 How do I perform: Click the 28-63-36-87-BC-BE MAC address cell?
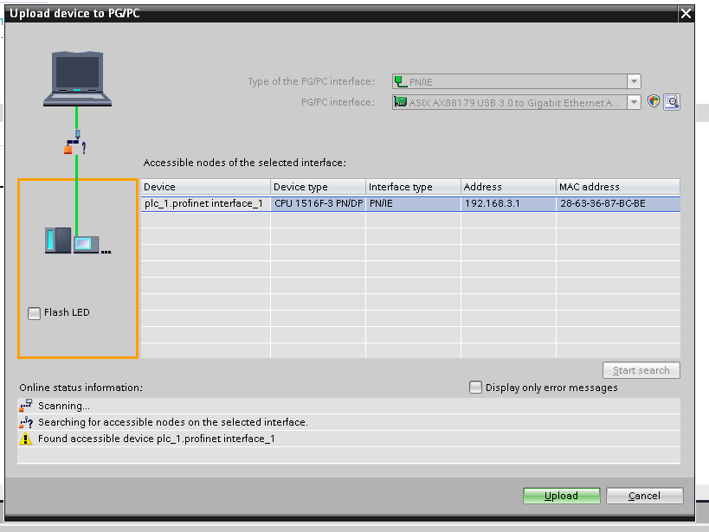(x=618, y=204)
